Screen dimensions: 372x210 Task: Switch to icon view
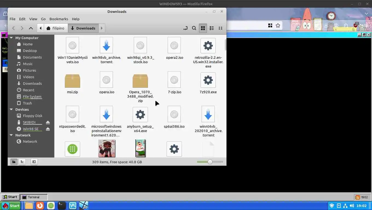point(203,28)
